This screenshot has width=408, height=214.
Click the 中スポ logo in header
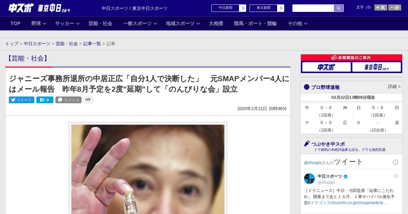point(21,8)
